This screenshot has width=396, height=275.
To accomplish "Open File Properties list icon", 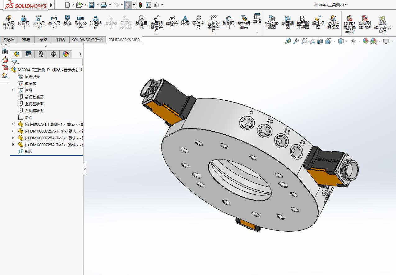I will [x=148, y=5].
